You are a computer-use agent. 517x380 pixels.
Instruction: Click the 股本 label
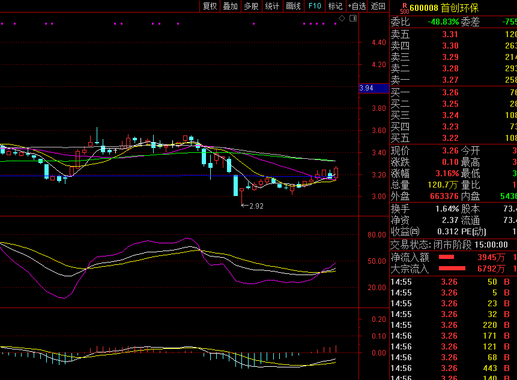(x=470, y=209)
